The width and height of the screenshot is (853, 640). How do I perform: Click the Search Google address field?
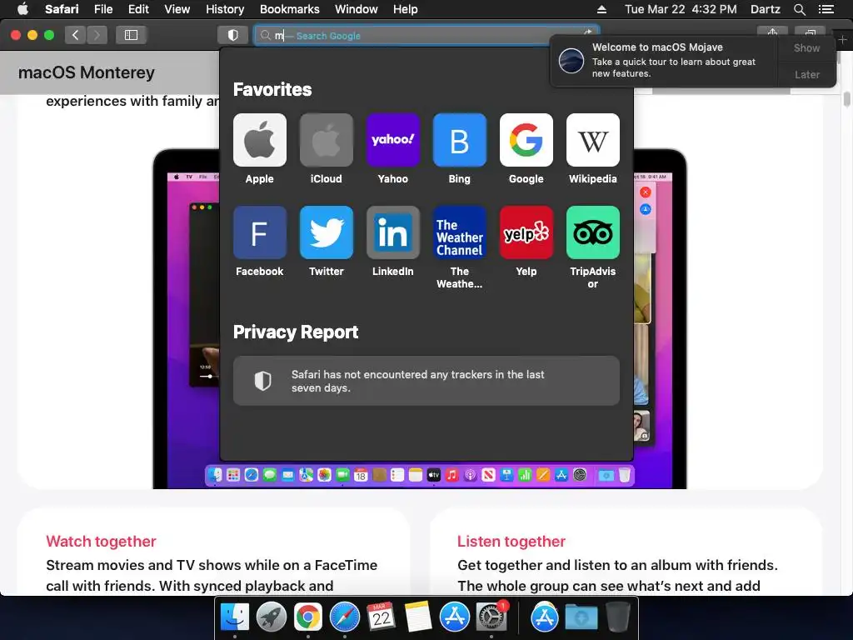click(x=427, y=35)
